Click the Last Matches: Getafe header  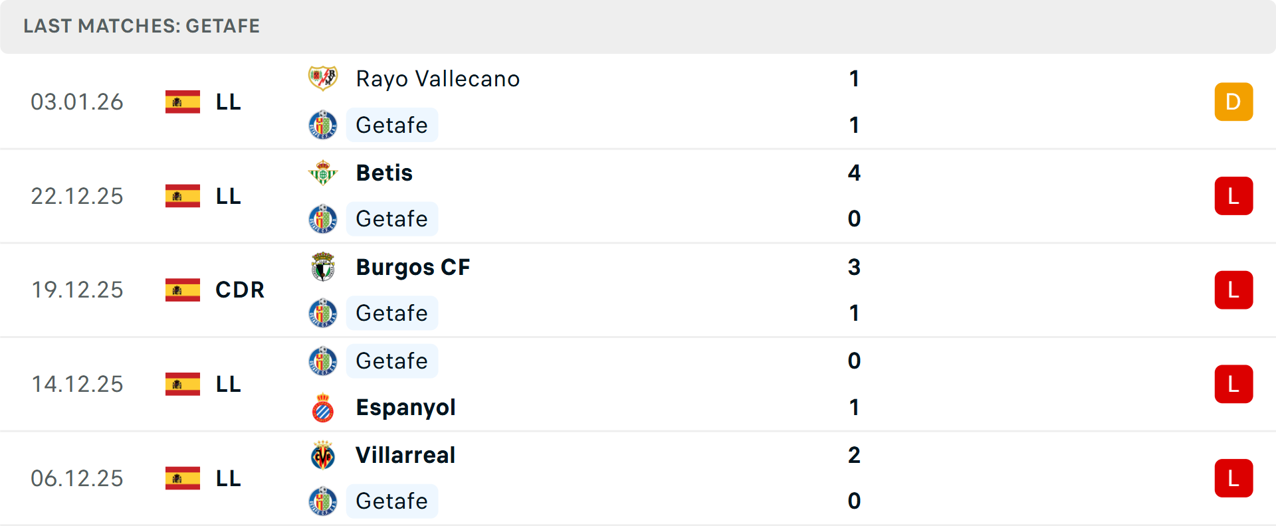142,26
